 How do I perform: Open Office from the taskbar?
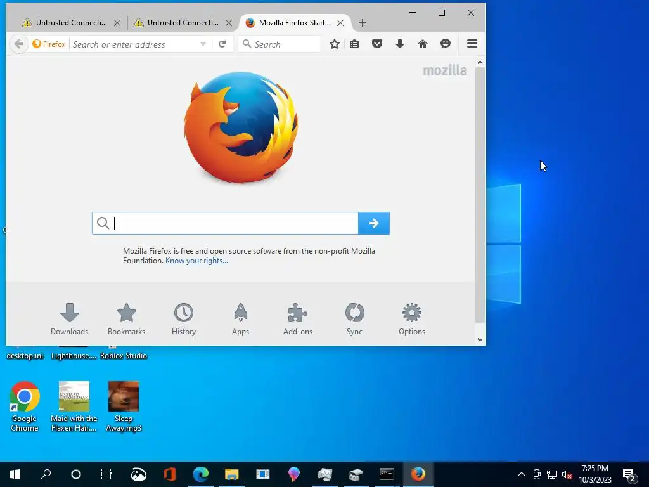click(x=170, y=474)
